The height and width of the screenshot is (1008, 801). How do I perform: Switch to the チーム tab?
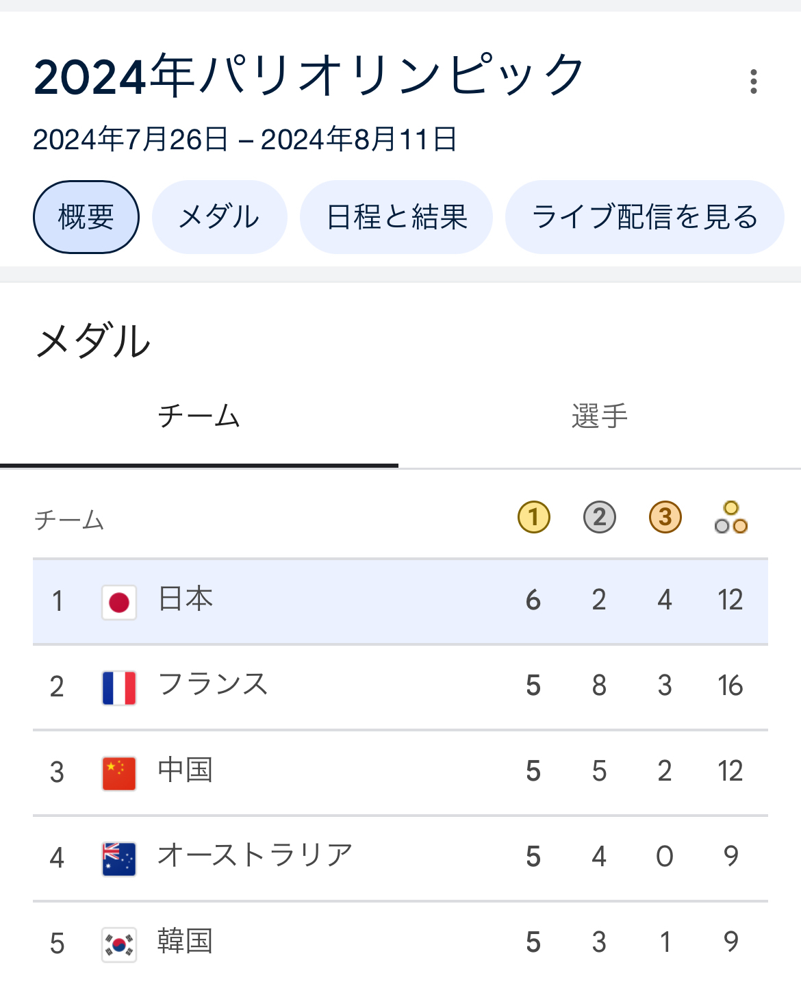199,416
